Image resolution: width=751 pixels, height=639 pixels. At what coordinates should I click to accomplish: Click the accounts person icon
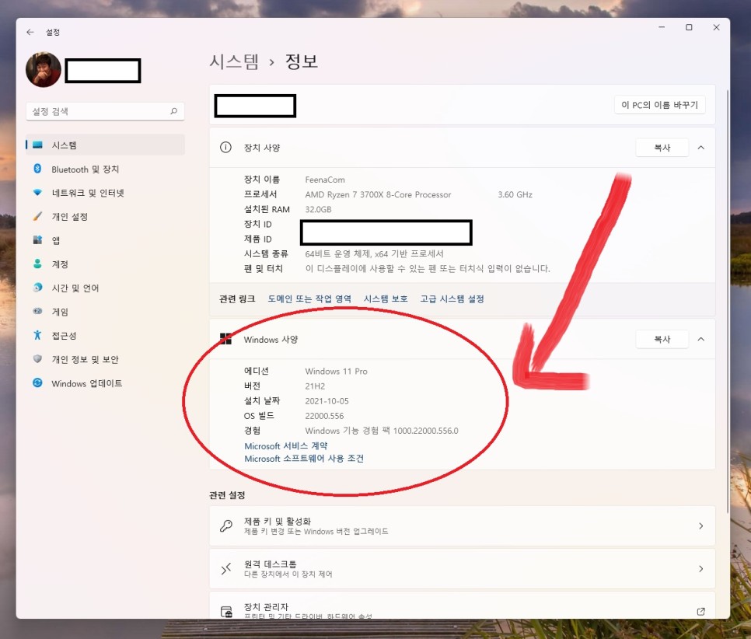pos(37,264)
